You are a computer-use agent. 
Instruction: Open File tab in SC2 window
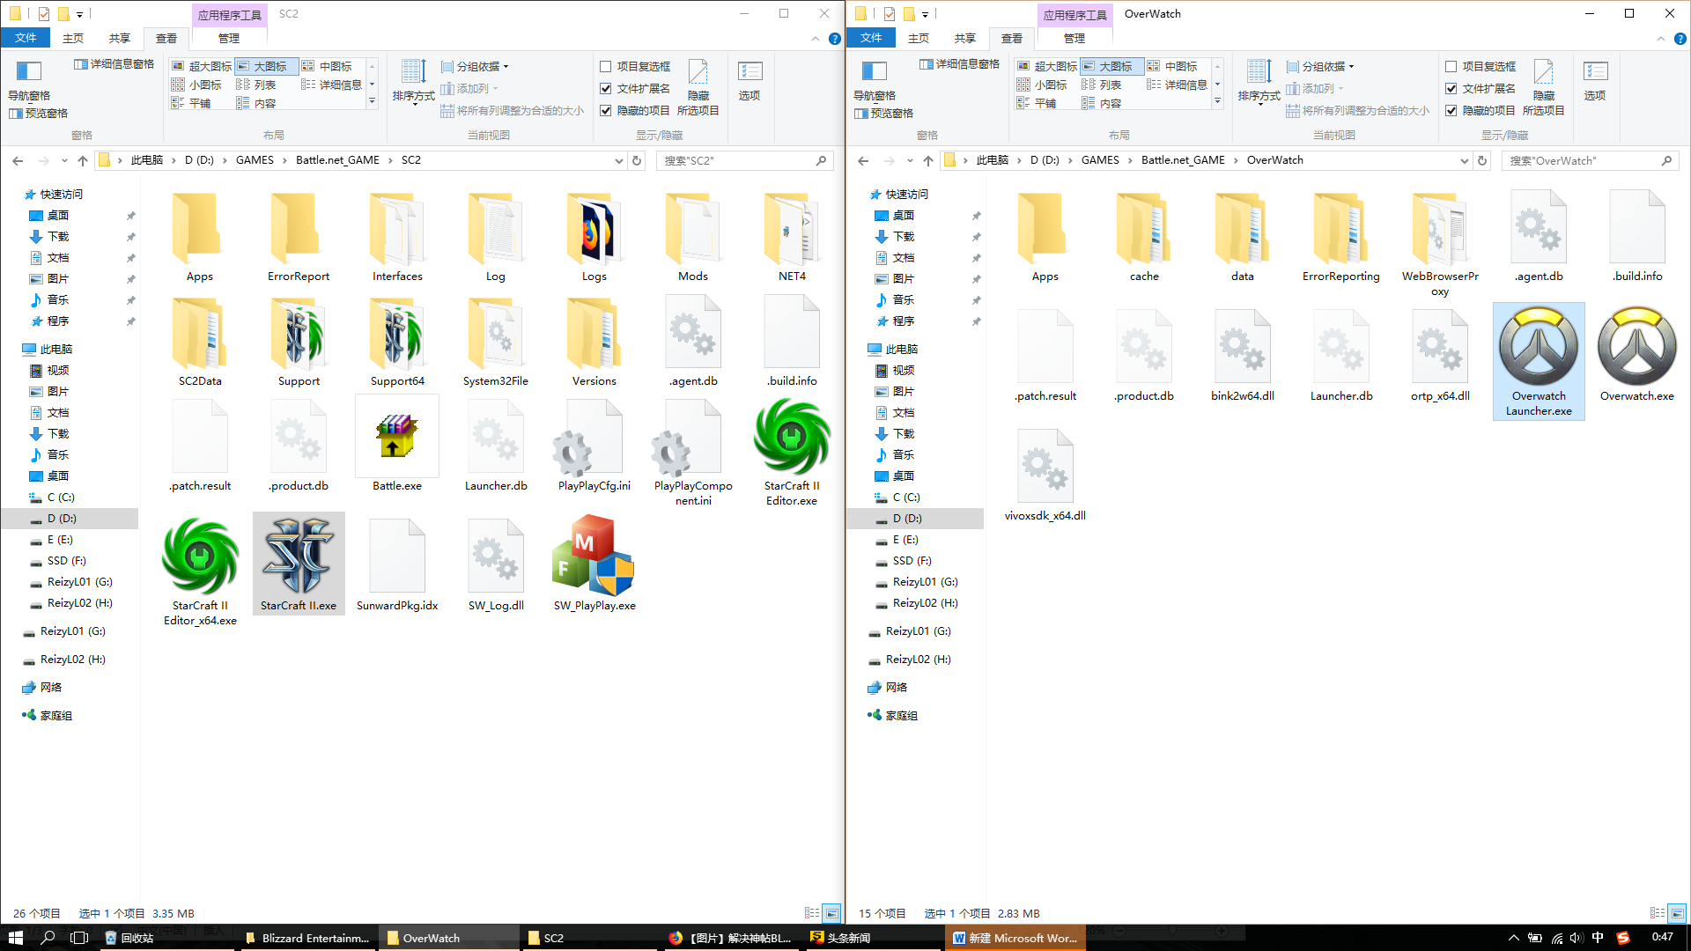pyautogui.click(x=26, y=38)
